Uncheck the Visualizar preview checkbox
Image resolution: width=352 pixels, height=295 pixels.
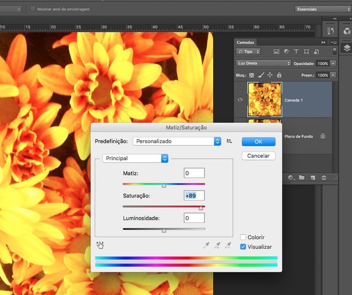[243, 247]
